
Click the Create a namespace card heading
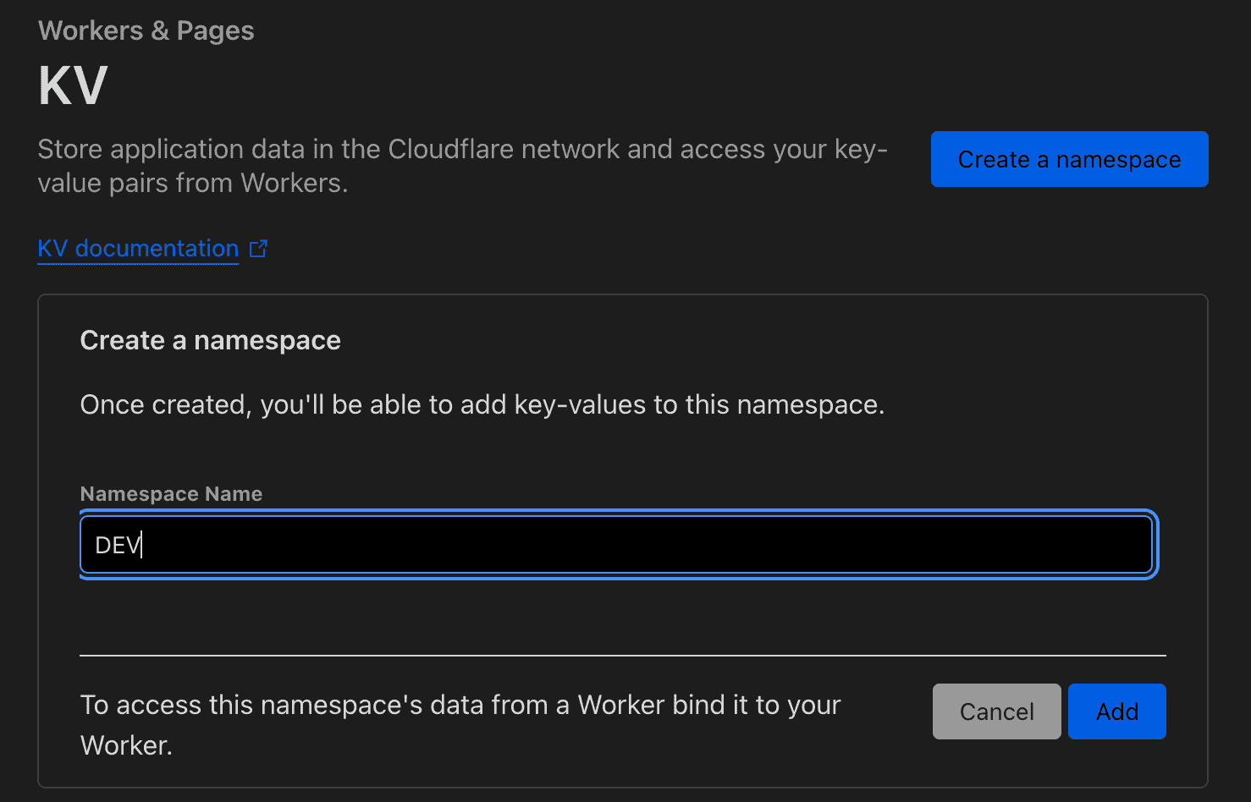[210, 340]
